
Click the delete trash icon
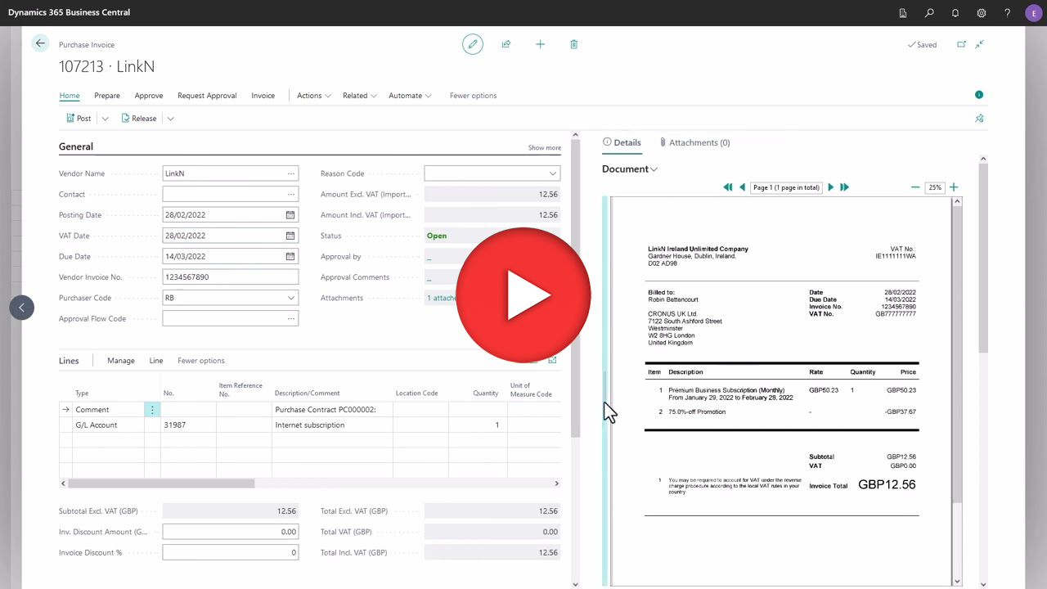pos(573,44)
